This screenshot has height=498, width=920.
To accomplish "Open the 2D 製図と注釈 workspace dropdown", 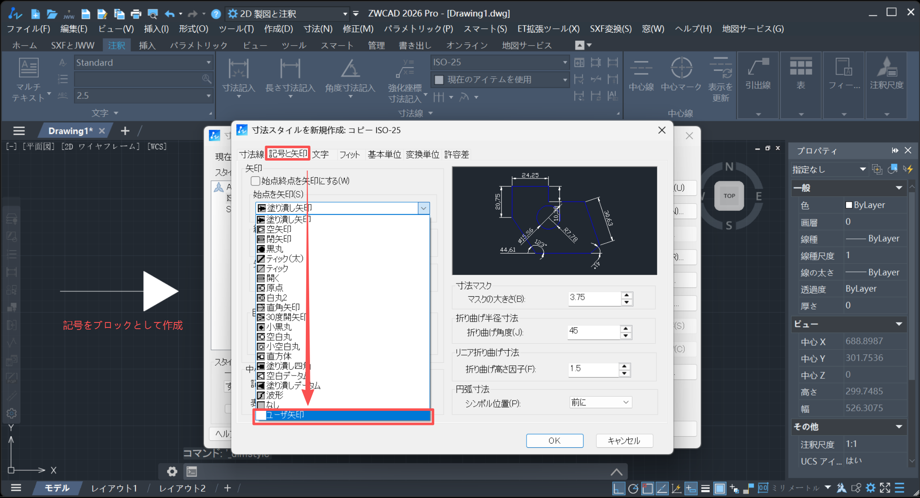I will point(345,13).
